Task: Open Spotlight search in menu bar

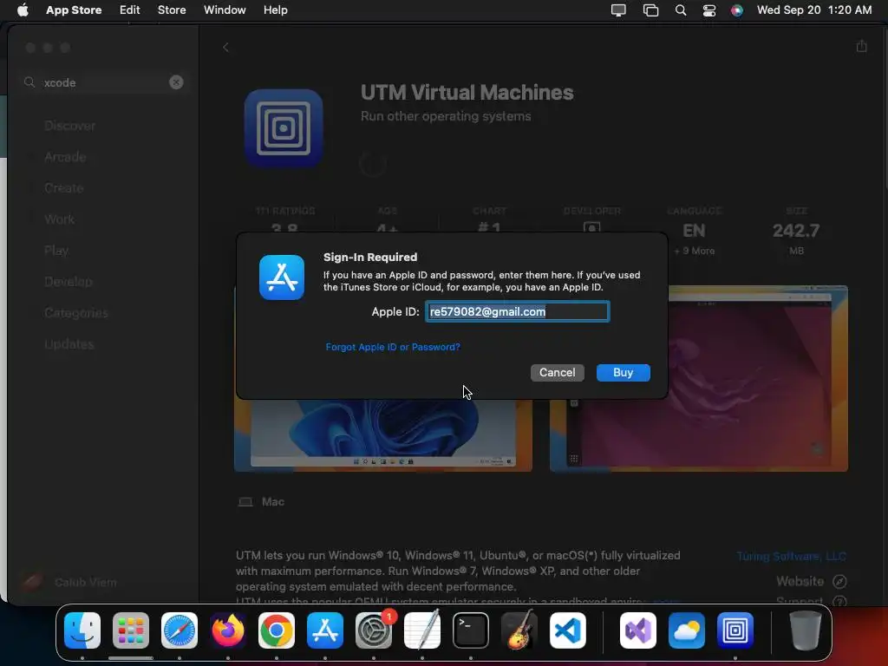Action: point(681,10)
